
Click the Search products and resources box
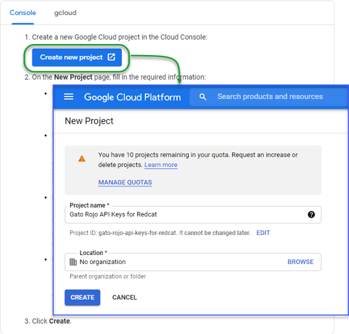coord(268,96)
